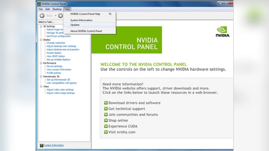Open the Get technical support link
This screenshot has width=269, height=151.
(126, 109)
